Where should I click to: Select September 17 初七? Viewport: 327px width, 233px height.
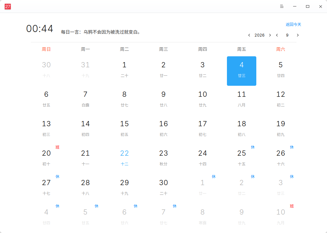(202, 130)
